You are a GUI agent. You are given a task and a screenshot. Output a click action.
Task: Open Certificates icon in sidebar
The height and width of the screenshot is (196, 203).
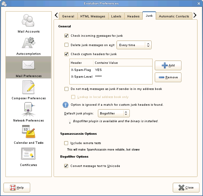click(28, 154)
